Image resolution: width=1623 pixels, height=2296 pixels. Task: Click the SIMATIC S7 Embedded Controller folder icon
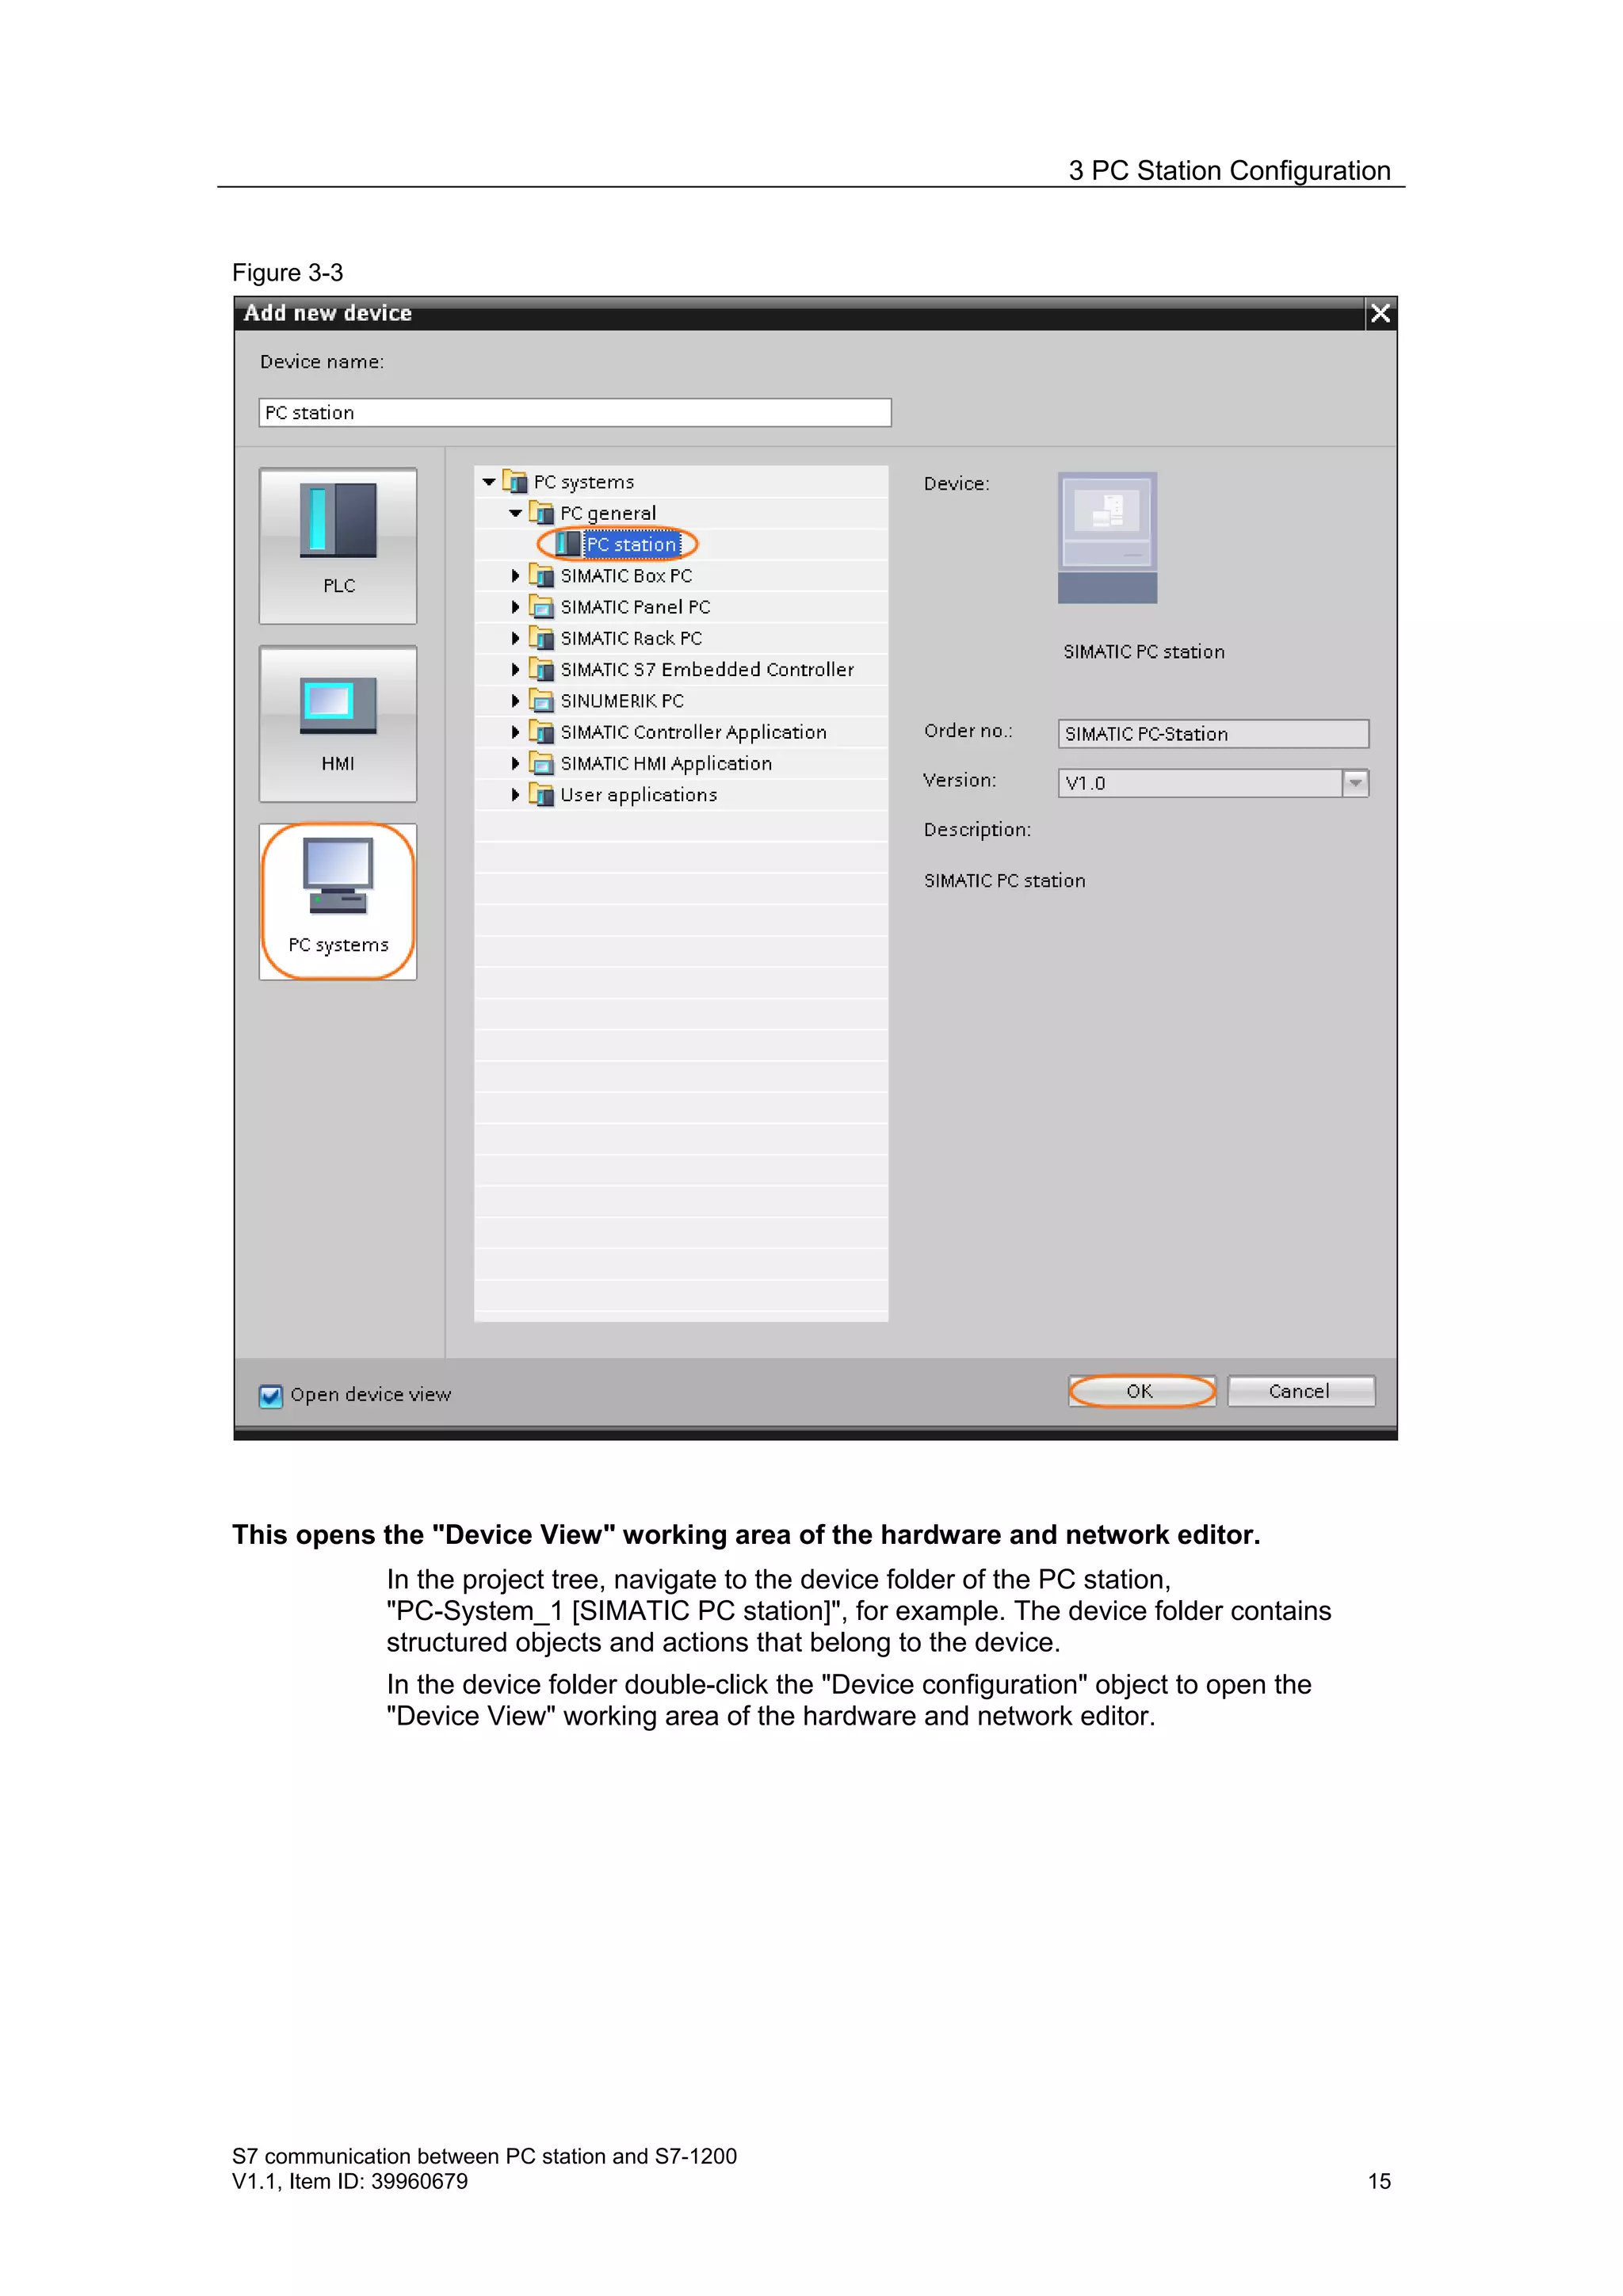click(x=541, y=669)
